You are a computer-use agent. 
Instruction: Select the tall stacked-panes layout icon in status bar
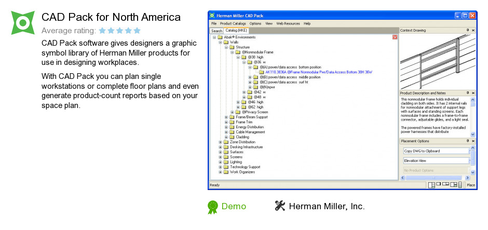(460, 185)
